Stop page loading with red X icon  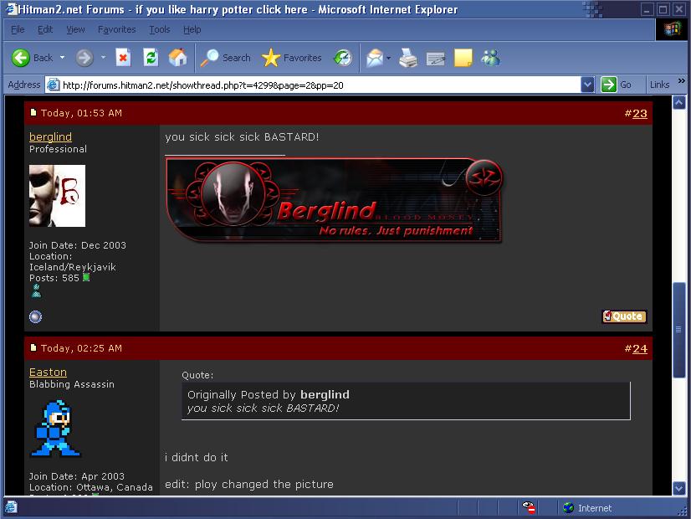pos(123,58)
